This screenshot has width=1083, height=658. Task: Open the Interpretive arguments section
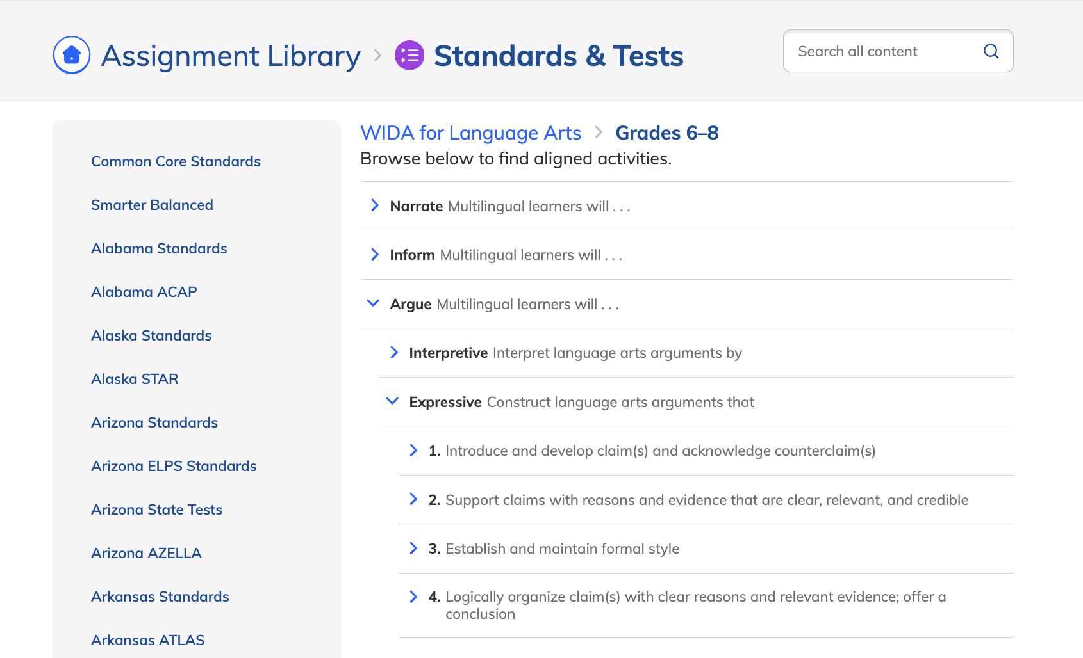point(393,352)
